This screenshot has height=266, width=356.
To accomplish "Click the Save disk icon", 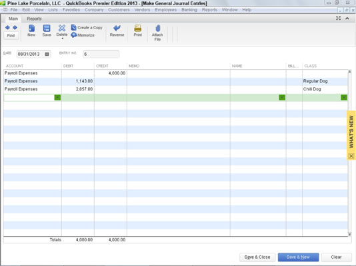I will [47, 29].
